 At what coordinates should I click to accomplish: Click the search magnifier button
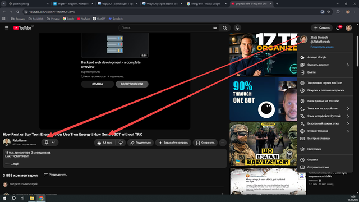pyautogui.click(x=224, y=27)
